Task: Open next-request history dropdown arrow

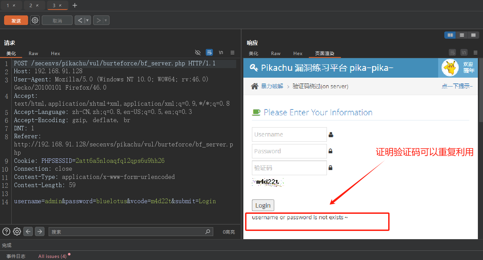Action: coord(106,21)
